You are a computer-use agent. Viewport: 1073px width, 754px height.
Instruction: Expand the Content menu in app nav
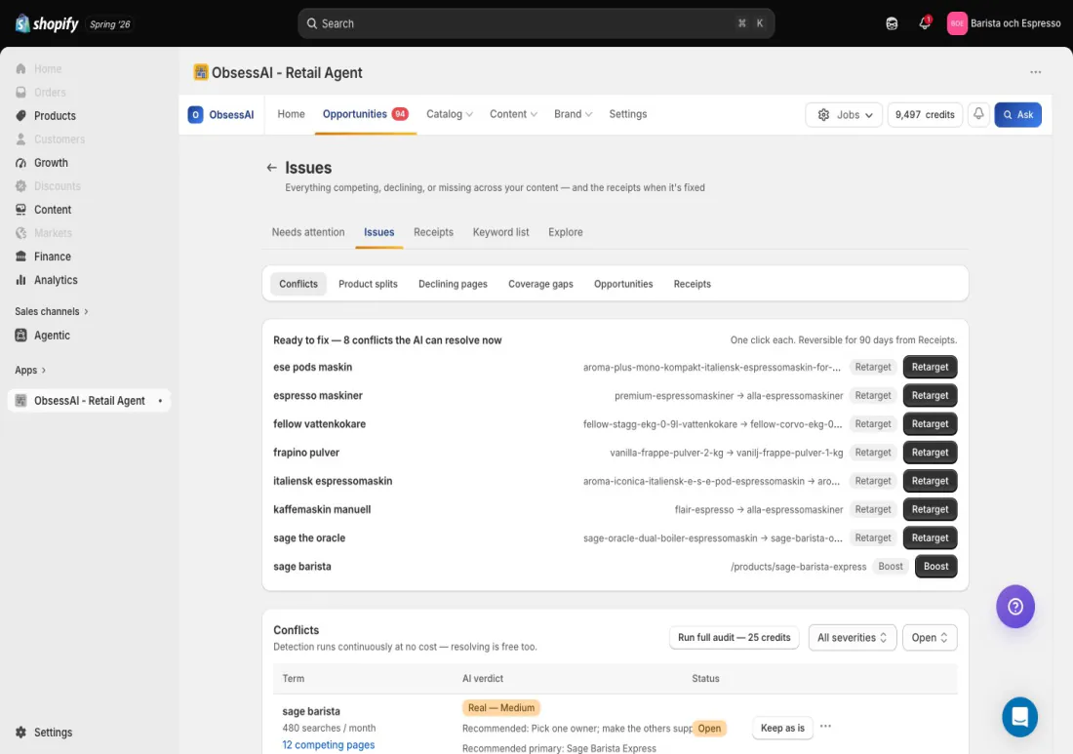click(x=513, y=114)
